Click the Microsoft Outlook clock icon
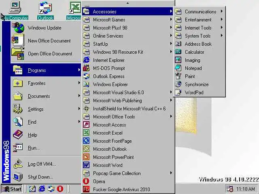 (x=86, y=149)
